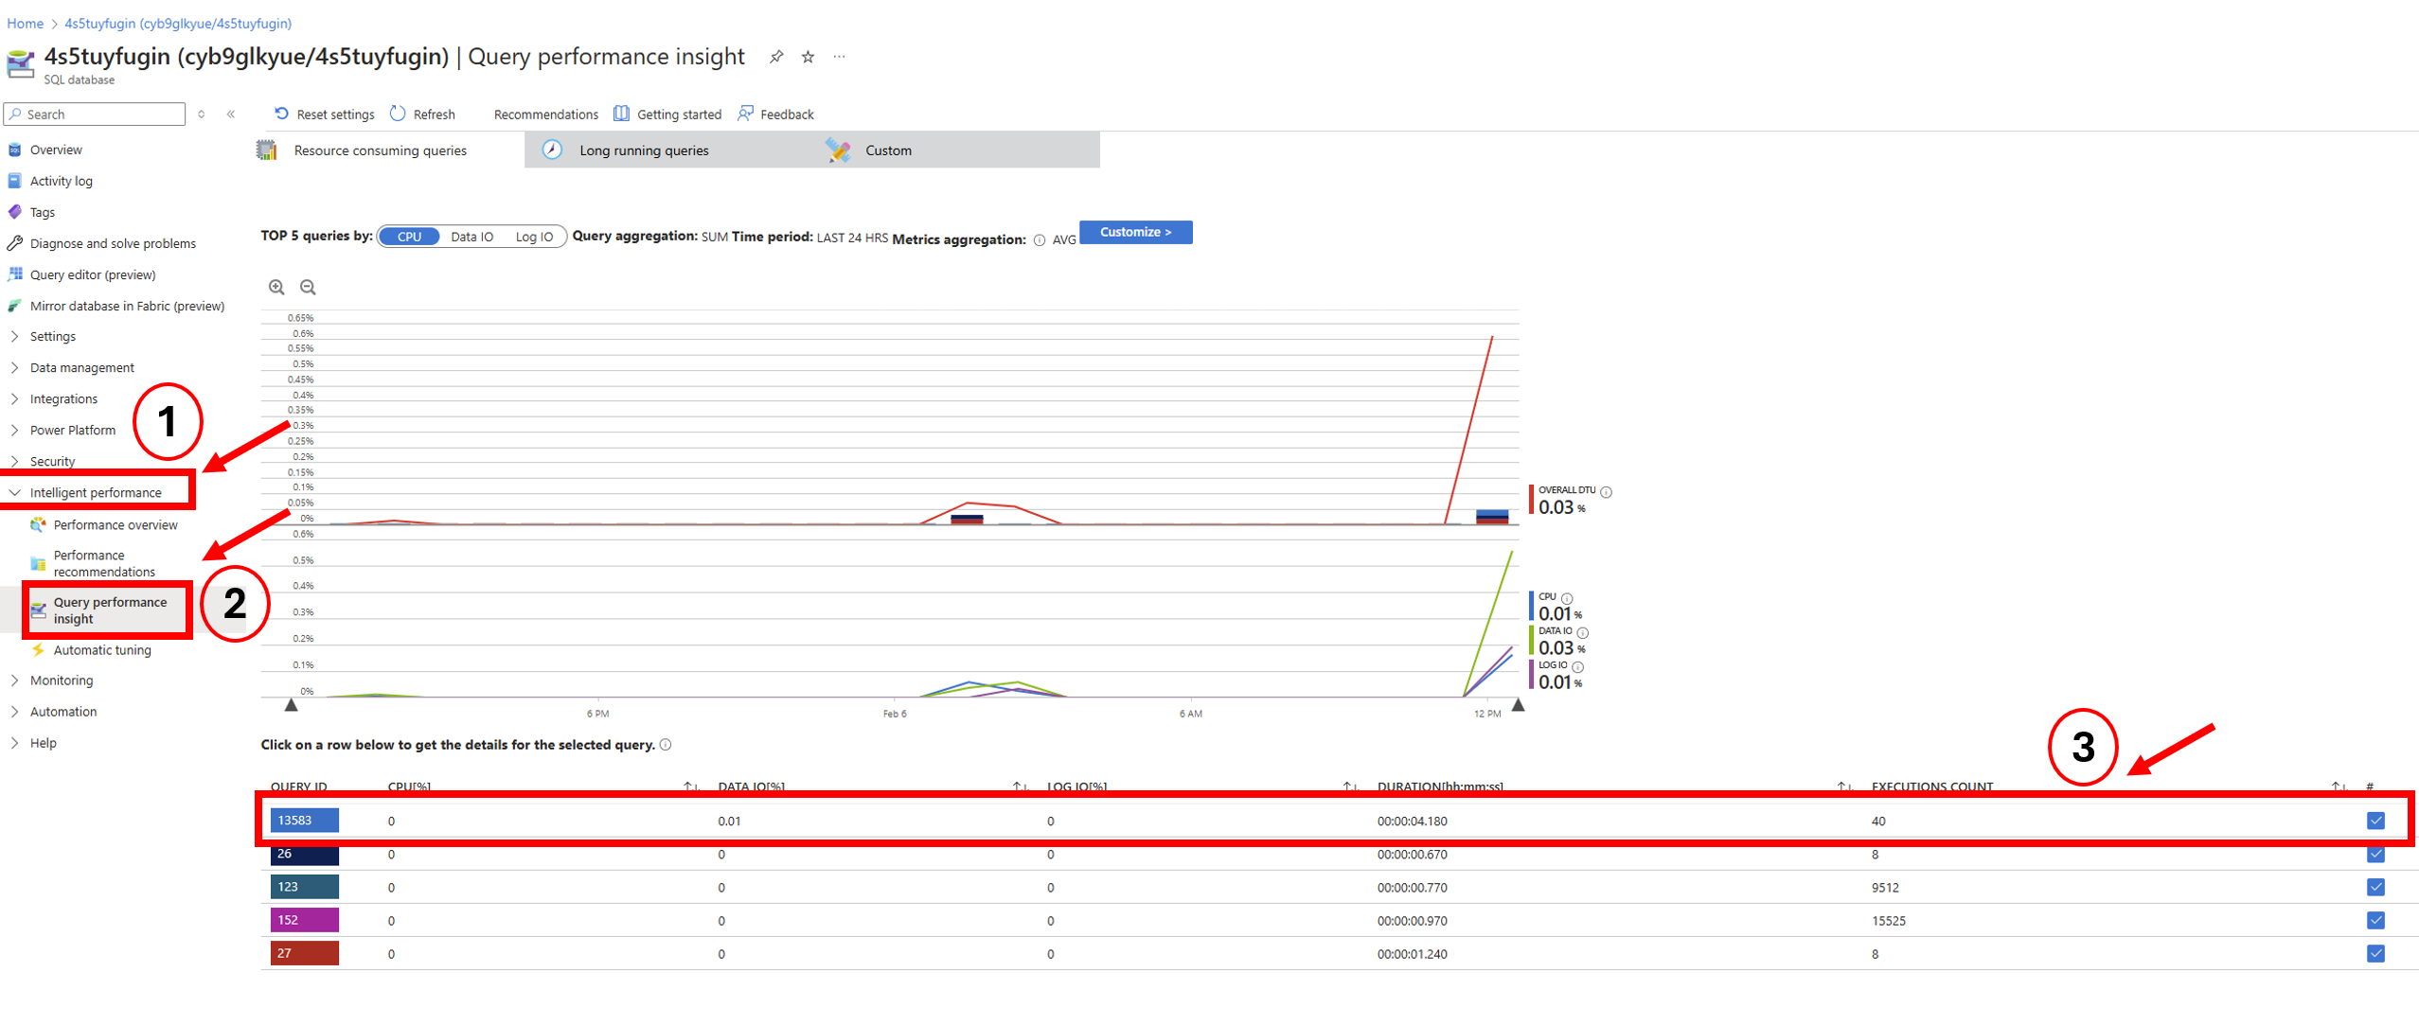This screenshot has width=2419, height=1025.
Task: Click the query ID 123 color swatch
Action: (304, 887)
